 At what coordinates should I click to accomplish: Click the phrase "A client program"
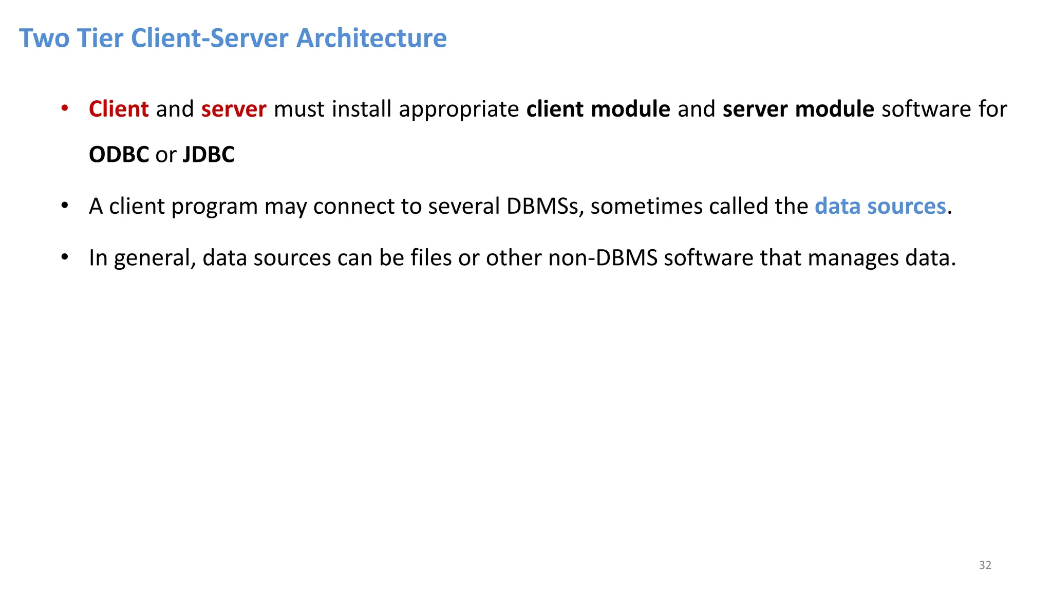[173, 207]
